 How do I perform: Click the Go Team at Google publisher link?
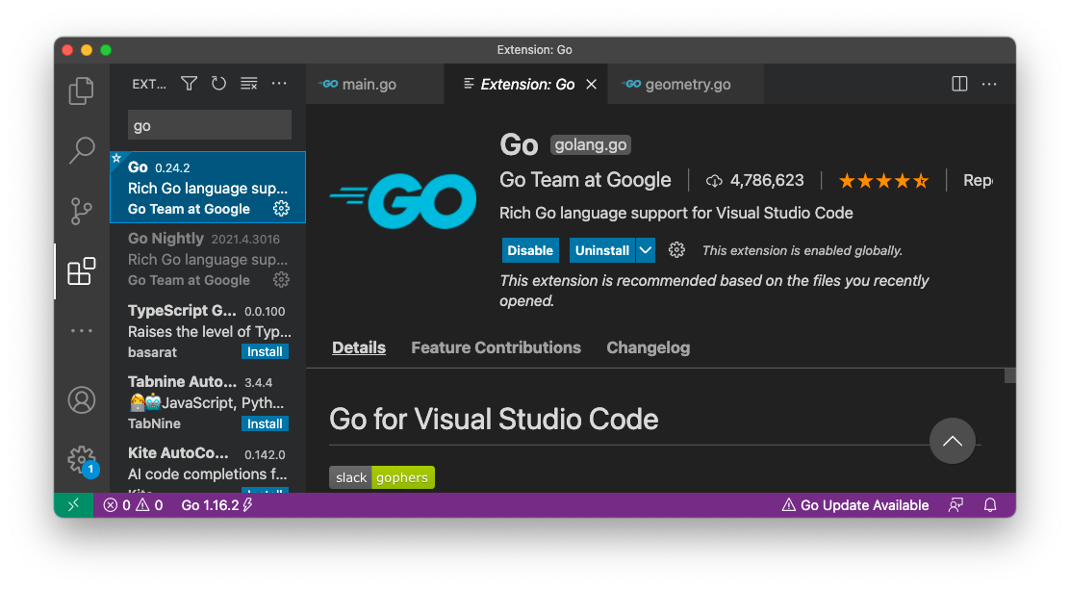[585, 180]
